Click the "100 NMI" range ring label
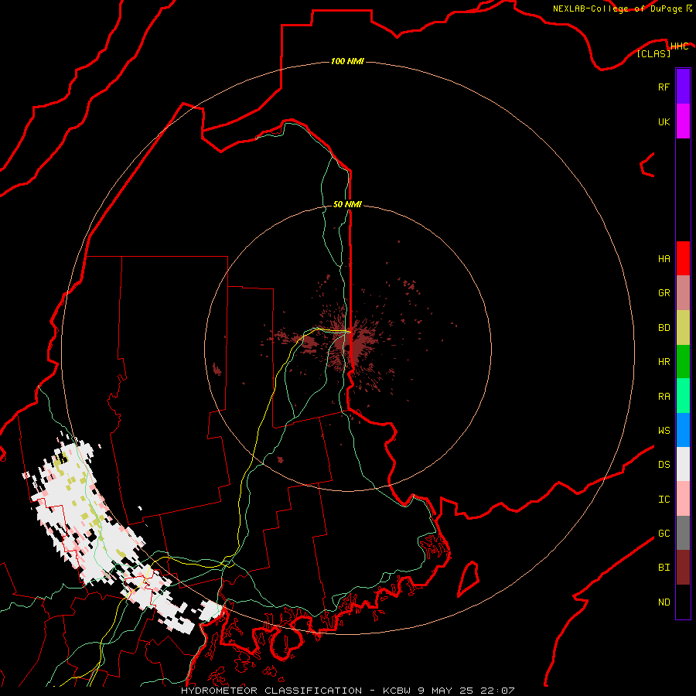 pyautogui.click(x=347, y=61)
